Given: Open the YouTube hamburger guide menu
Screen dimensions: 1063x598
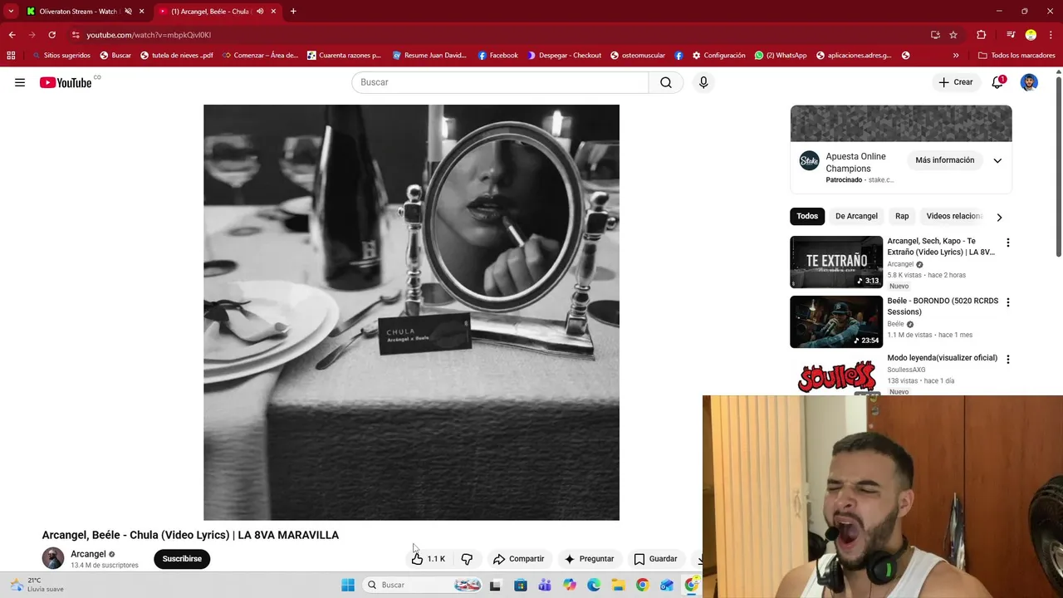Looking at the screenshot, I should click(x=20, y=82).
